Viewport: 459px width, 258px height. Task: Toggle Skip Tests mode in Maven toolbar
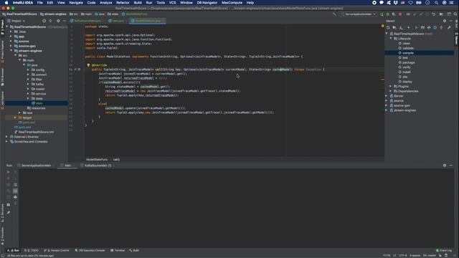(x=435, y=27)
